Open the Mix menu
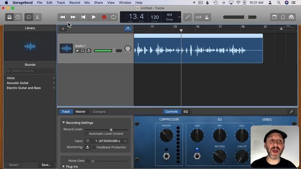Image resolution: width=301 pixels, height=169 pixels. pos(87,3)
